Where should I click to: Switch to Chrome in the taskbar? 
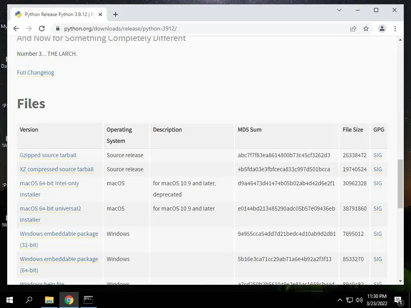tap(69, 300)
